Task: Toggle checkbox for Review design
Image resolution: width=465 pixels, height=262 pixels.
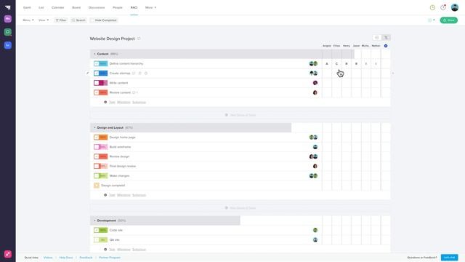Action: pos(97,156)
